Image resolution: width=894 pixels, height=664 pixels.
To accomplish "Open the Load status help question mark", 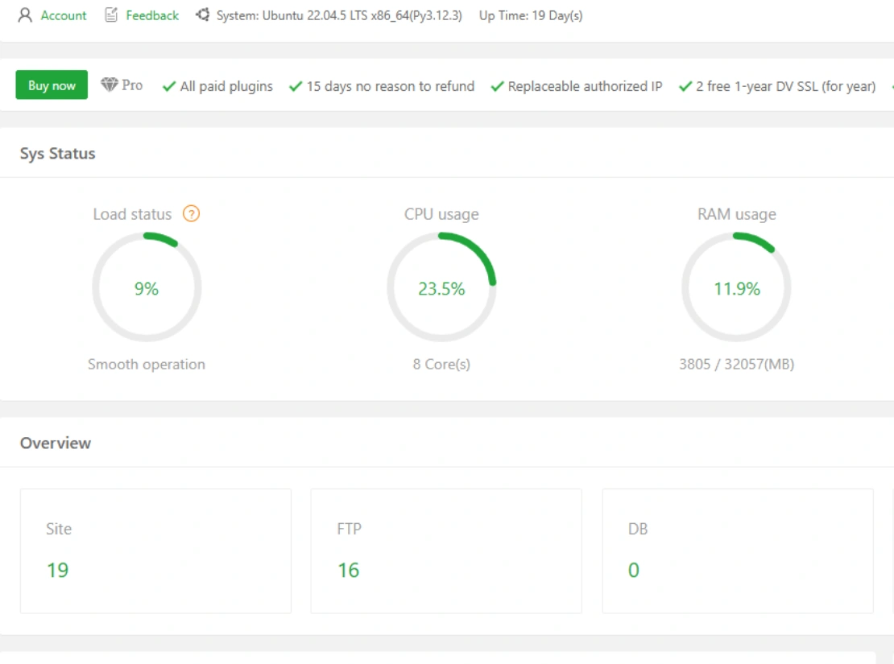I will pyautogui.click(x=191, y=214).
